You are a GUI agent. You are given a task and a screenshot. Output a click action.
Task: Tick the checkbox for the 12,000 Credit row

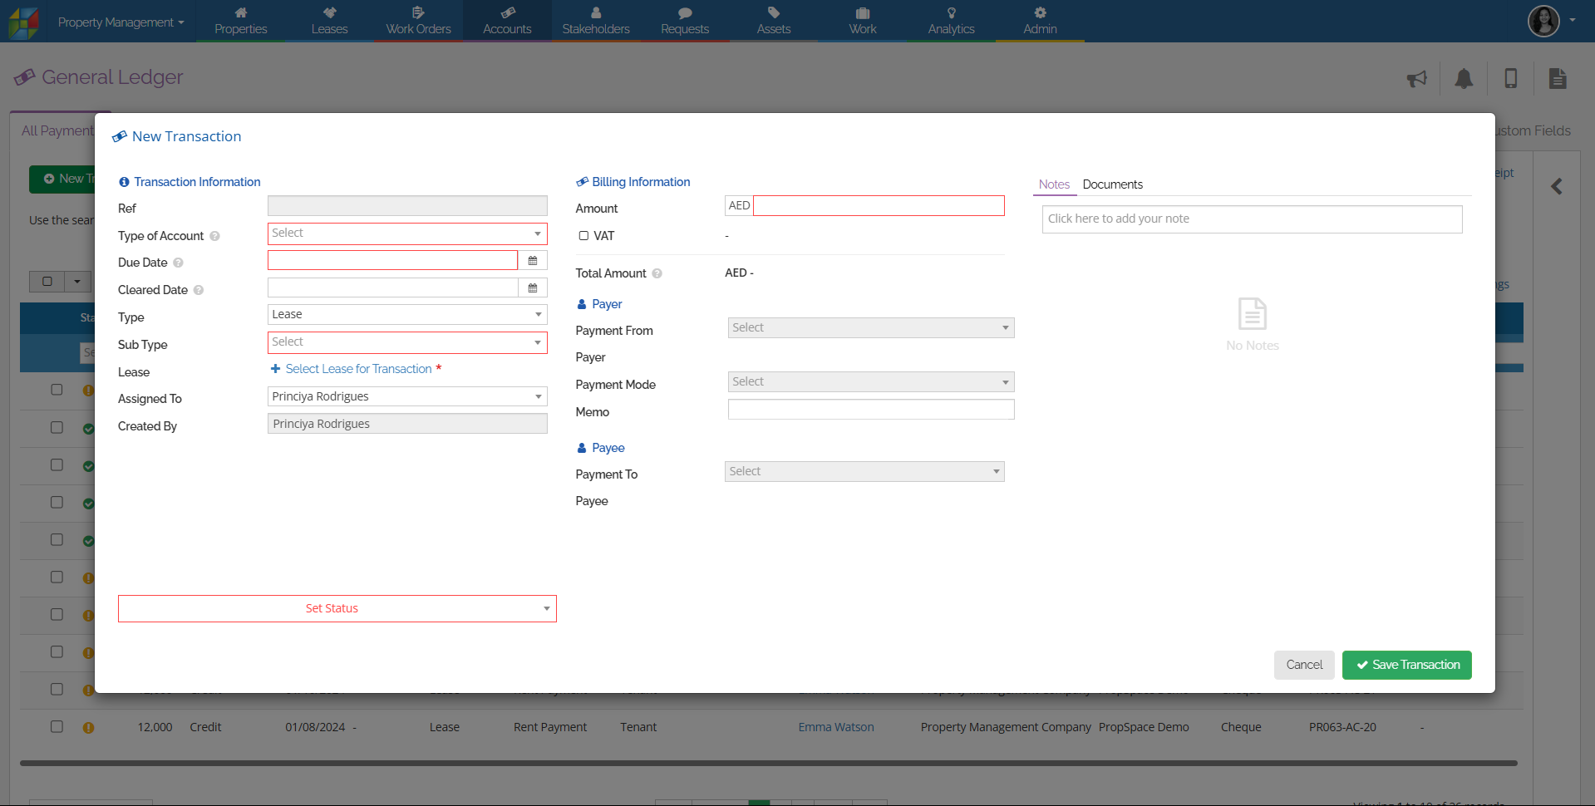tap(57, 726)
